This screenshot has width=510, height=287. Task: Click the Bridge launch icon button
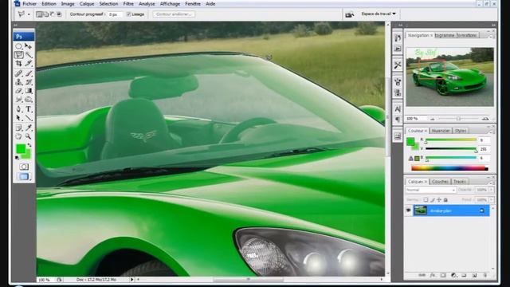pyautogui.click(x=350, y=14)
